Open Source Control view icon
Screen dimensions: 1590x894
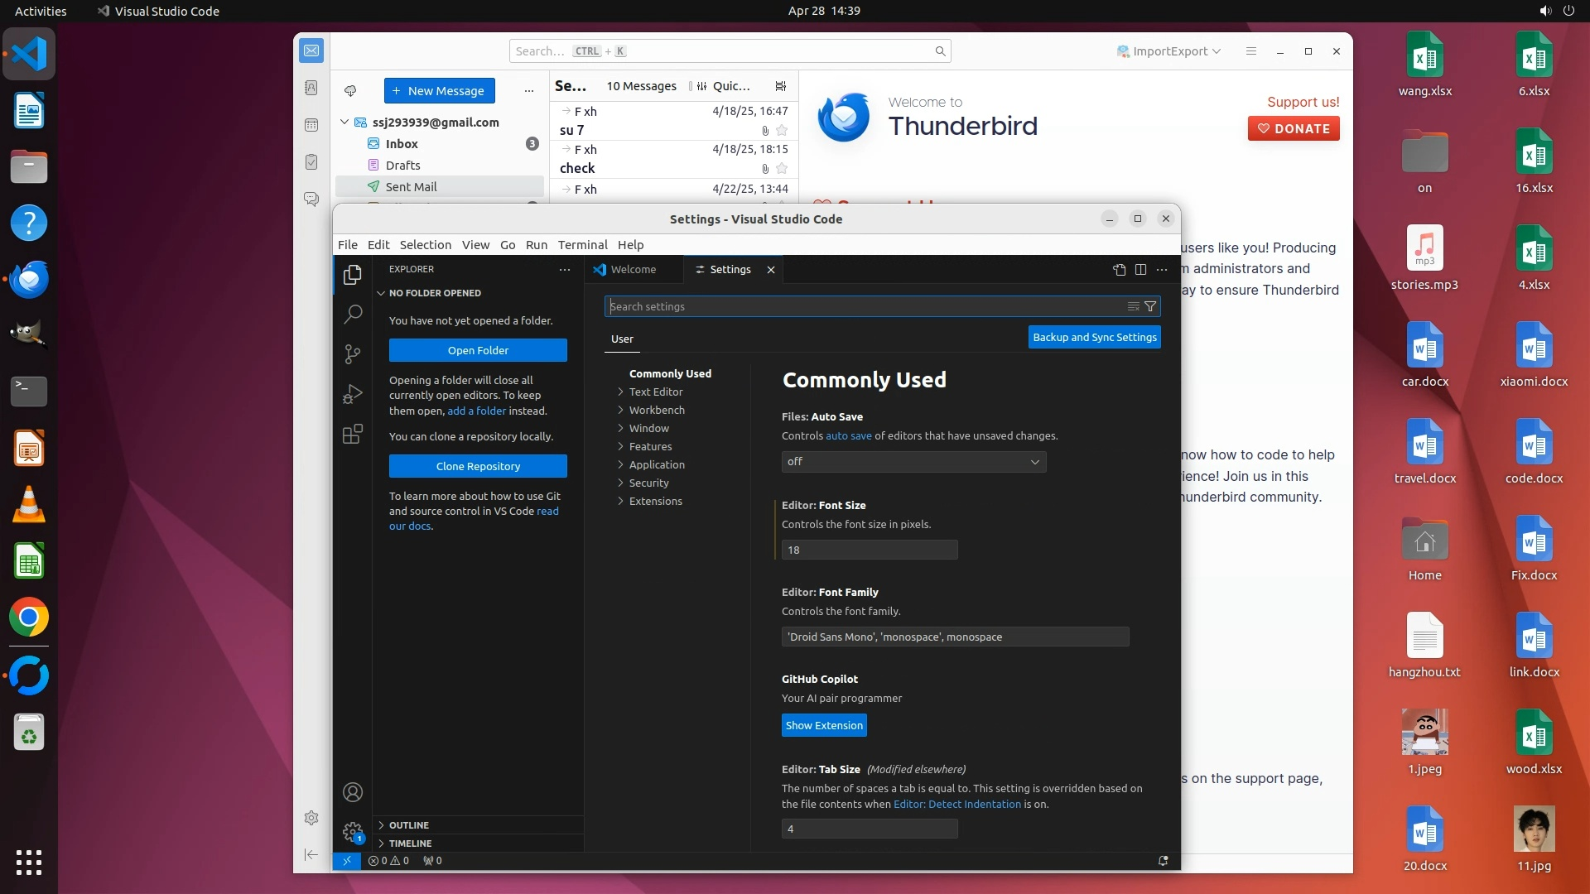click(x=353, y=354)
